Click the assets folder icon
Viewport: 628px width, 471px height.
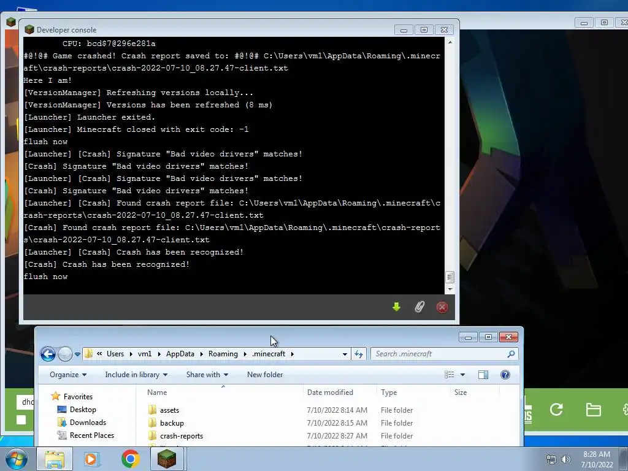[152, 410]
